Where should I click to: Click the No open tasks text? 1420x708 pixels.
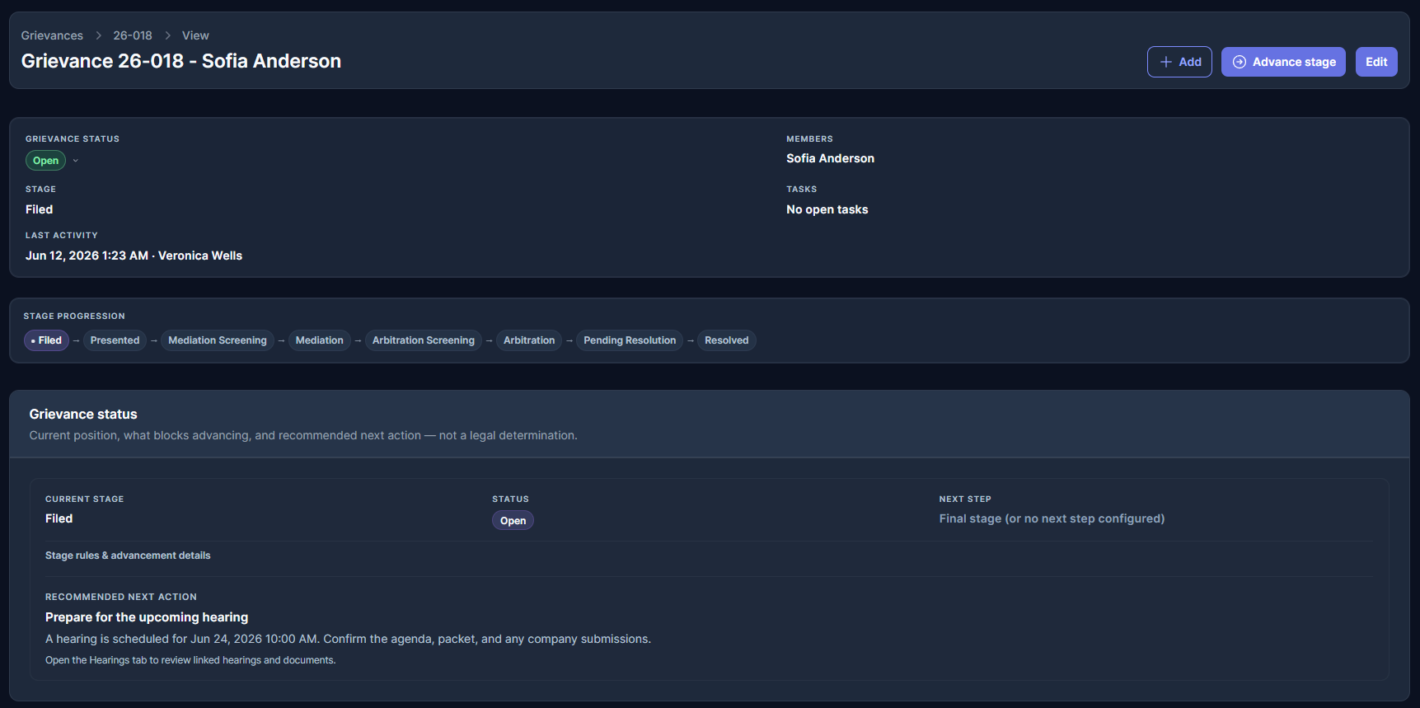point(827,209)
